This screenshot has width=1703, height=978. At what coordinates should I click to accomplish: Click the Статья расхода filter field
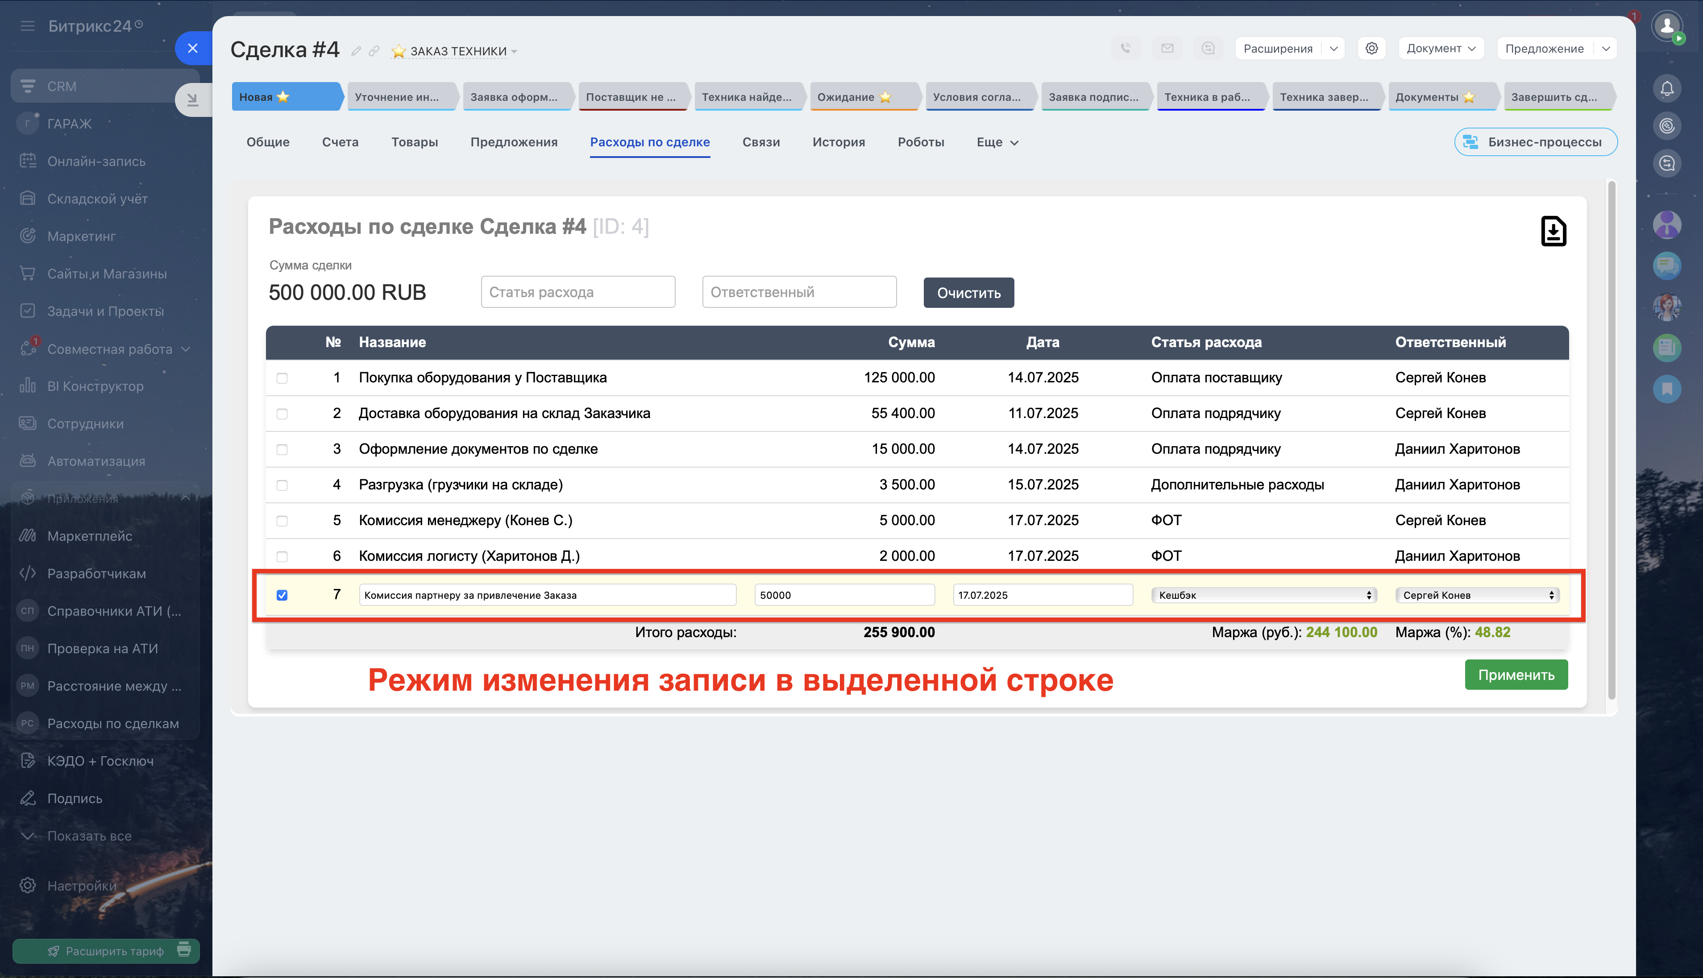tap(578, 292)
